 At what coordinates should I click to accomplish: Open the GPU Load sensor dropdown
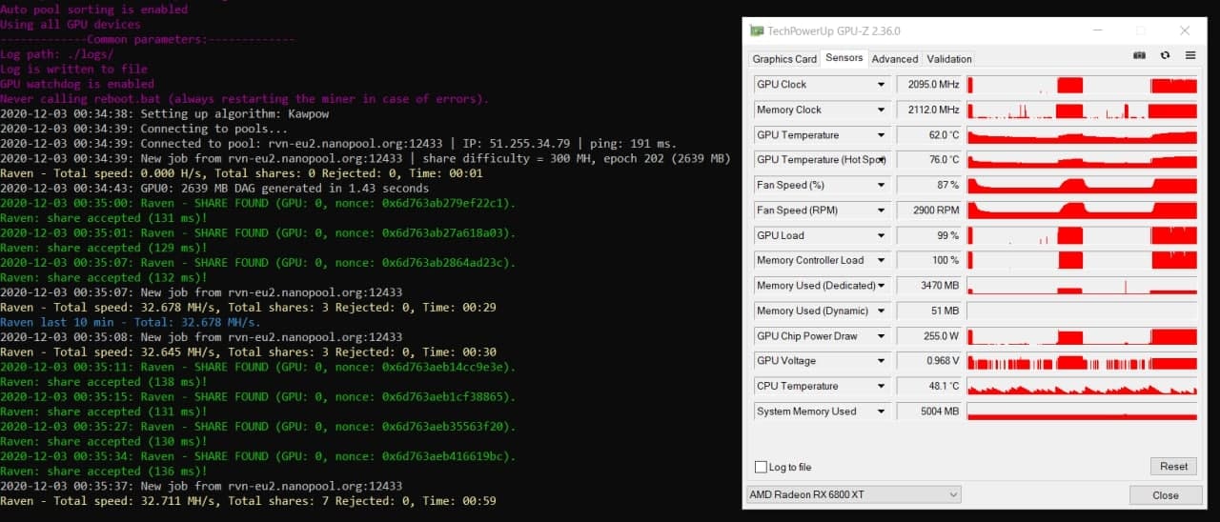click(x=882, y=235)
